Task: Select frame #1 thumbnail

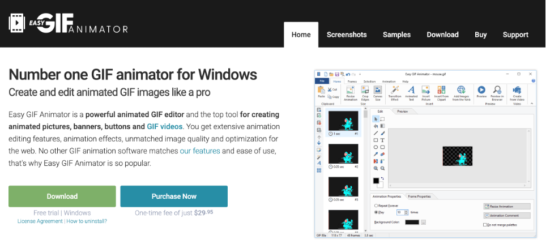Action: coord(343,121)
